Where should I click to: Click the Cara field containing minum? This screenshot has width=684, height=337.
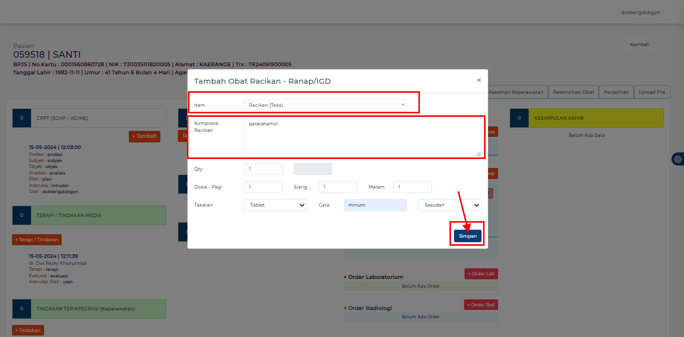(x=375, y=205)
